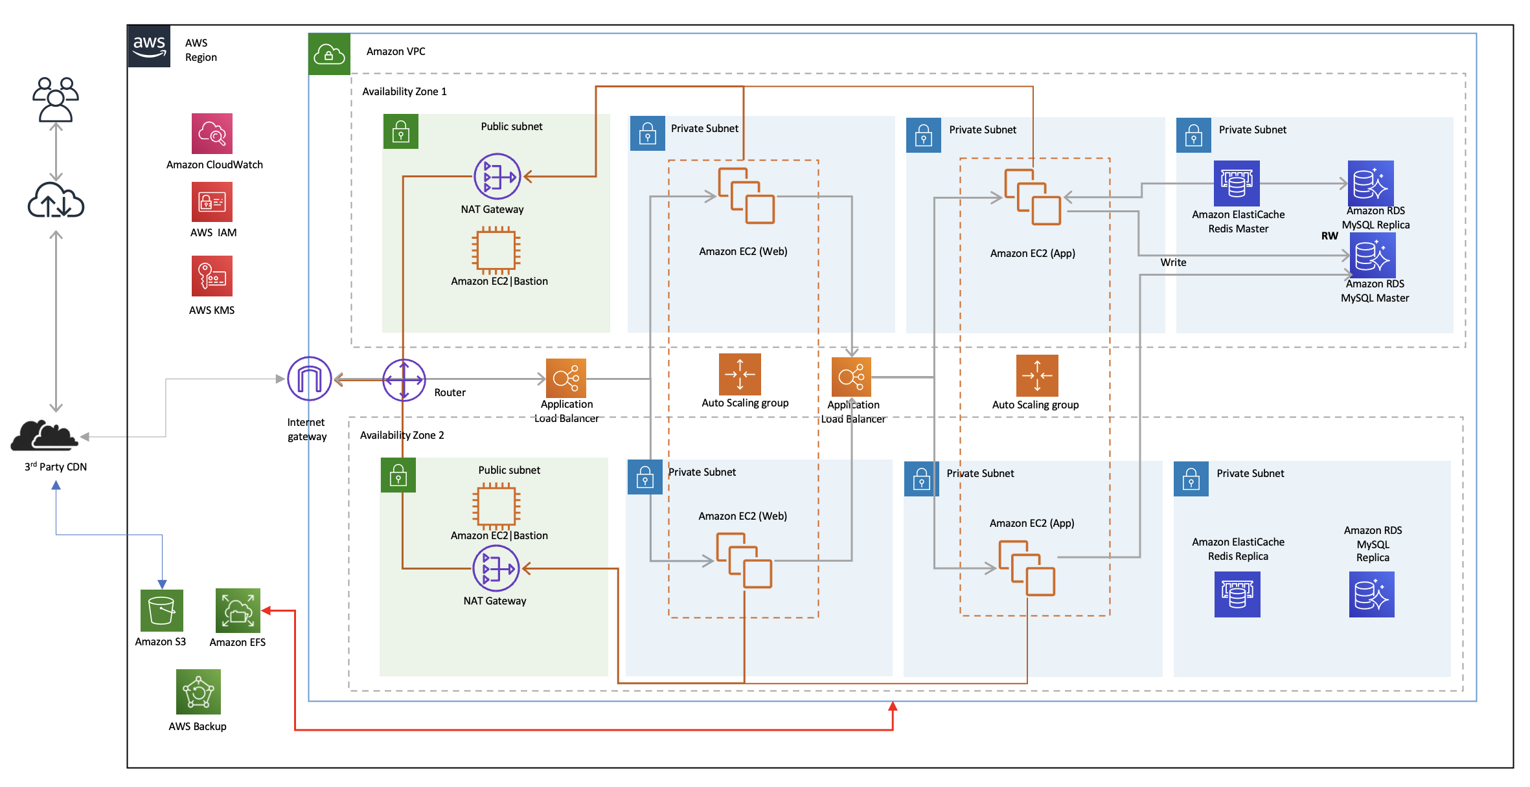1530x787 pixels.
Task: Click the AWS logo icon
Action: (x=149, y=47)
